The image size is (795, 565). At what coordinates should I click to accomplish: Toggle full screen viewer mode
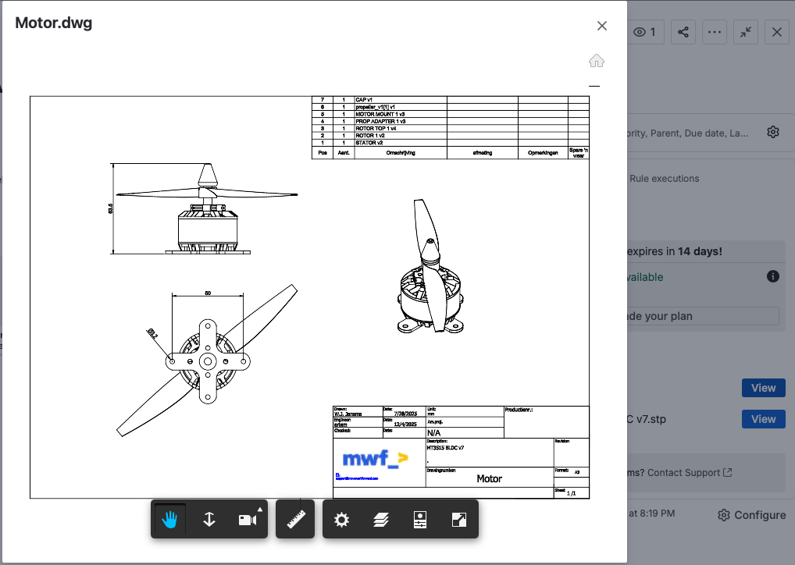459,520
